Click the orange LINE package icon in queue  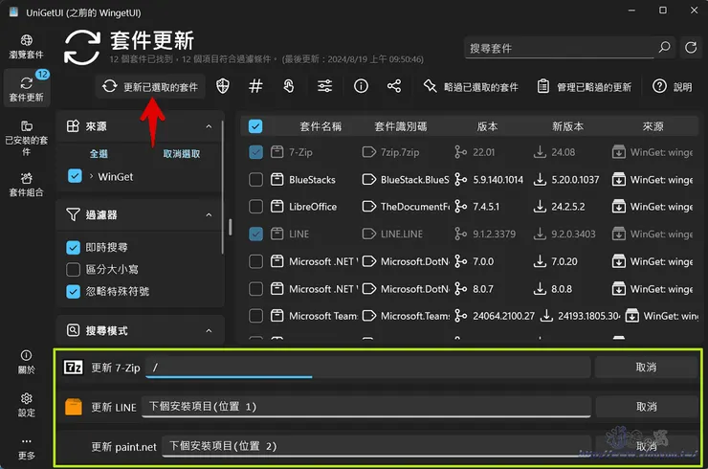point(73,407)
